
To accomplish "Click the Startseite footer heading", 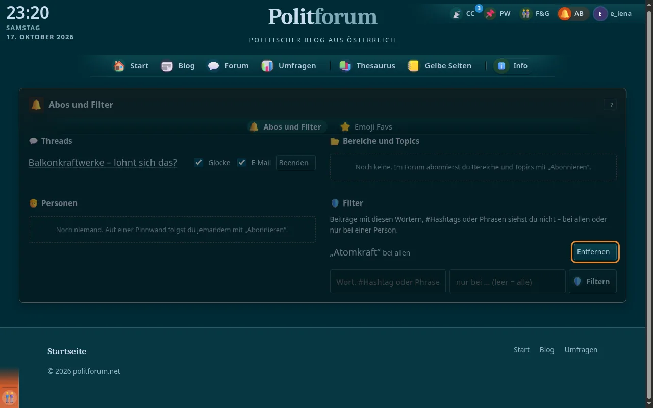I will [67, 351].
